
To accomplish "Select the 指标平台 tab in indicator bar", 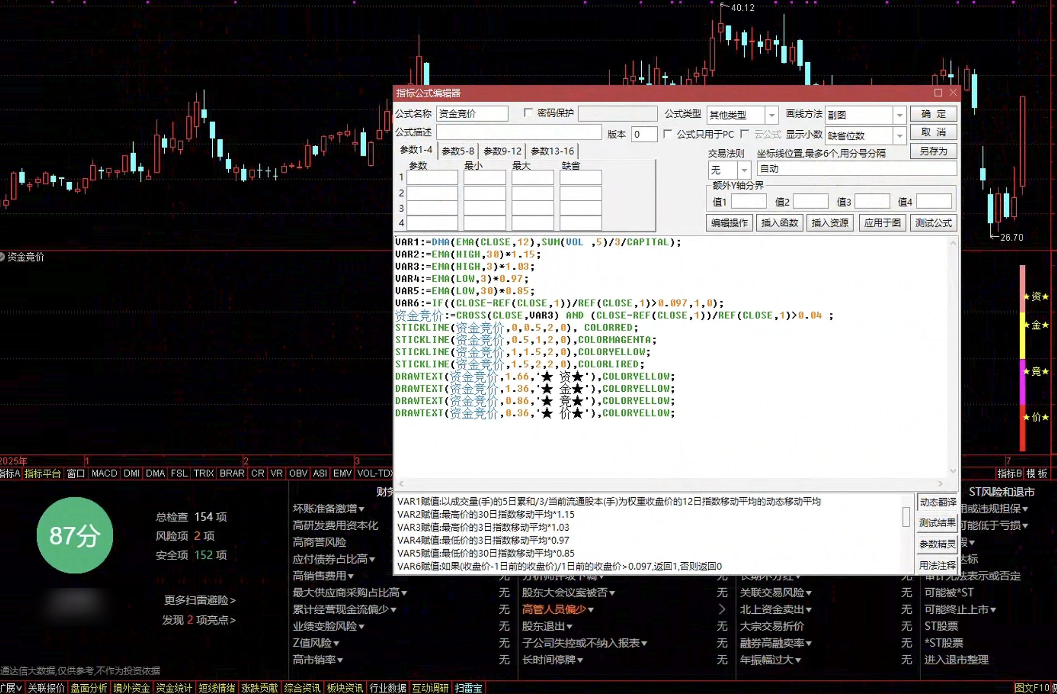I will (x=43, y=473).
